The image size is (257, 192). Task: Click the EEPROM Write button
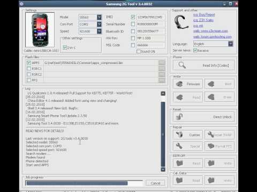[220, 163]
